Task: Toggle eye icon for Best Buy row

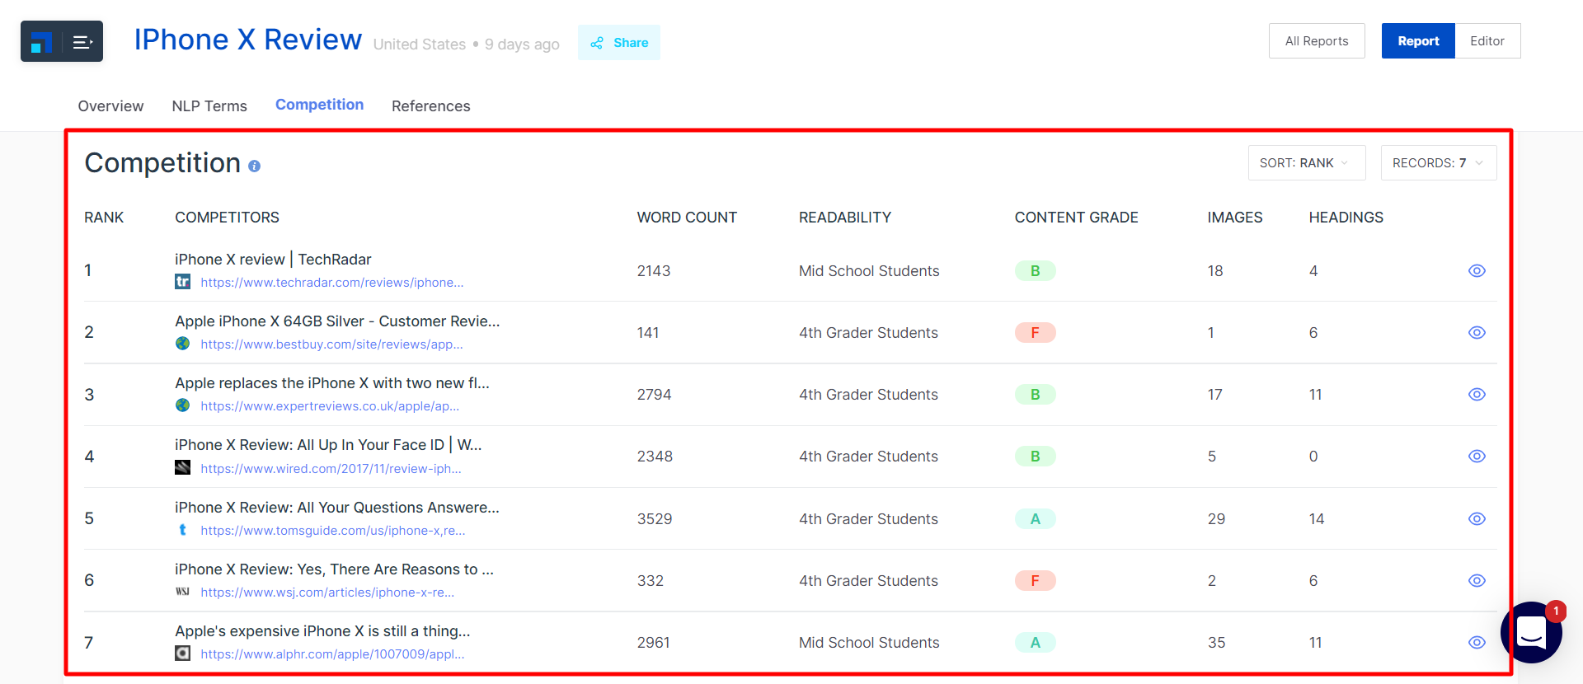Action: [x=1477, y=333]
